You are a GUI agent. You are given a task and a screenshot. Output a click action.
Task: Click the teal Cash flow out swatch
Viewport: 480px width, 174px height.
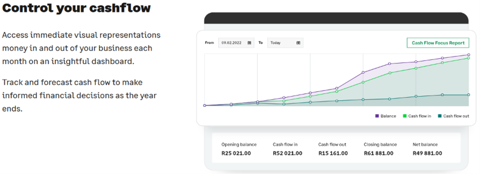tap(440, 116)
